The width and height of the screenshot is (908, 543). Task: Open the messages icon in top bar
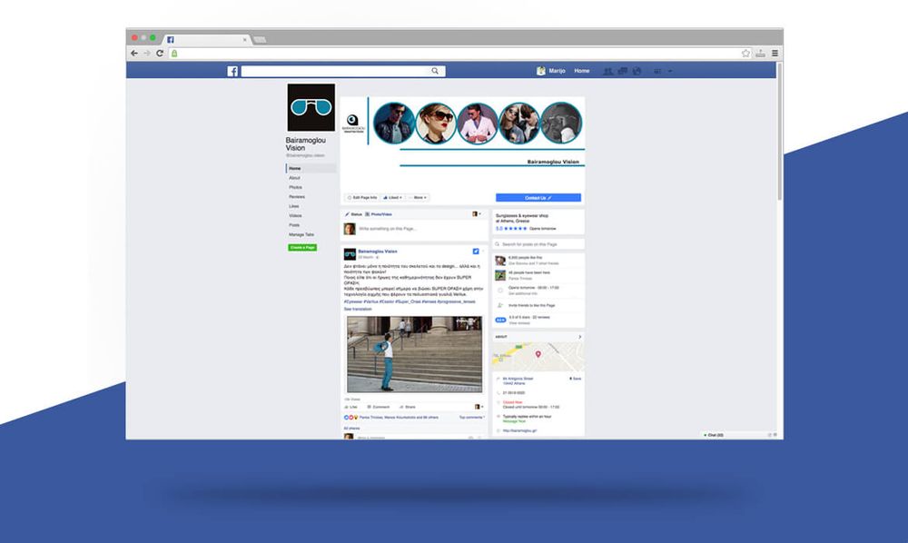pos(623,71)
